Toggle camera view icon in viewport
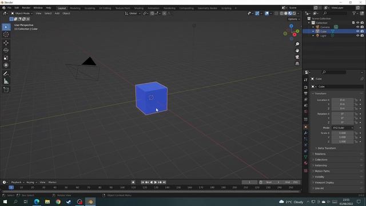The width and height of the screenshot is (366, 206). point(297,57)
